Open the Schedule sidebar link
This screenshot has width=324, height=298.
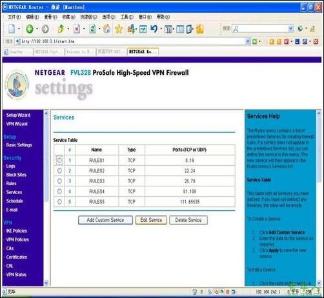point(15,201)
